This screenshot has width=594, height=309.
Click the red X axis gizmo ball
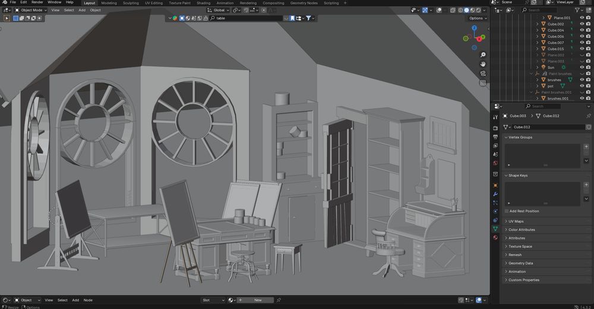click(479, 39)
